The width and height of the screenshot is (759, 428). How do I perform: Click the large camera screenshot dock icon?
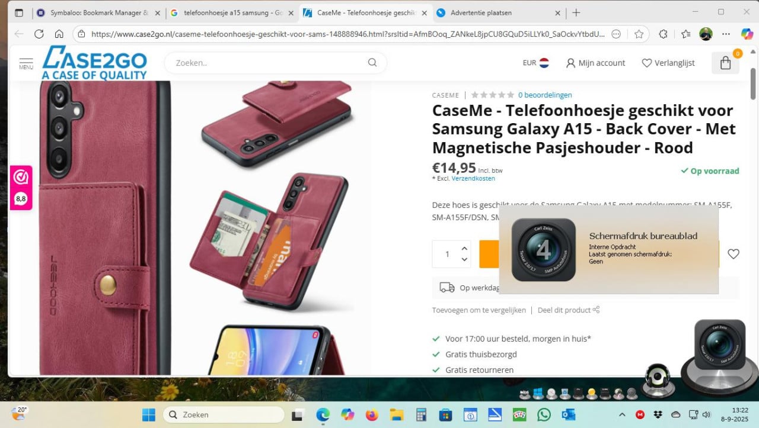tap(719, 345)
